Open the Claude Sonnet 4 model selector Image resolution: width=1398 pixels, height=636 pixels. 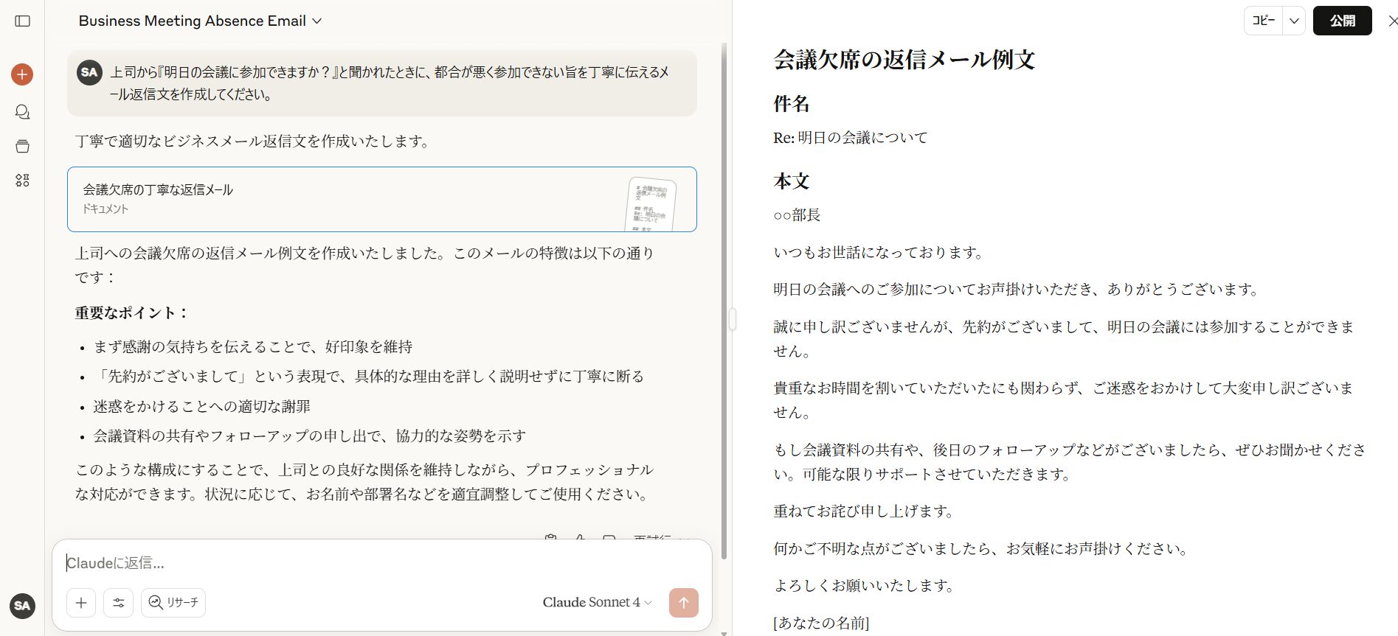pyautogui.click(x=597, y=603)
